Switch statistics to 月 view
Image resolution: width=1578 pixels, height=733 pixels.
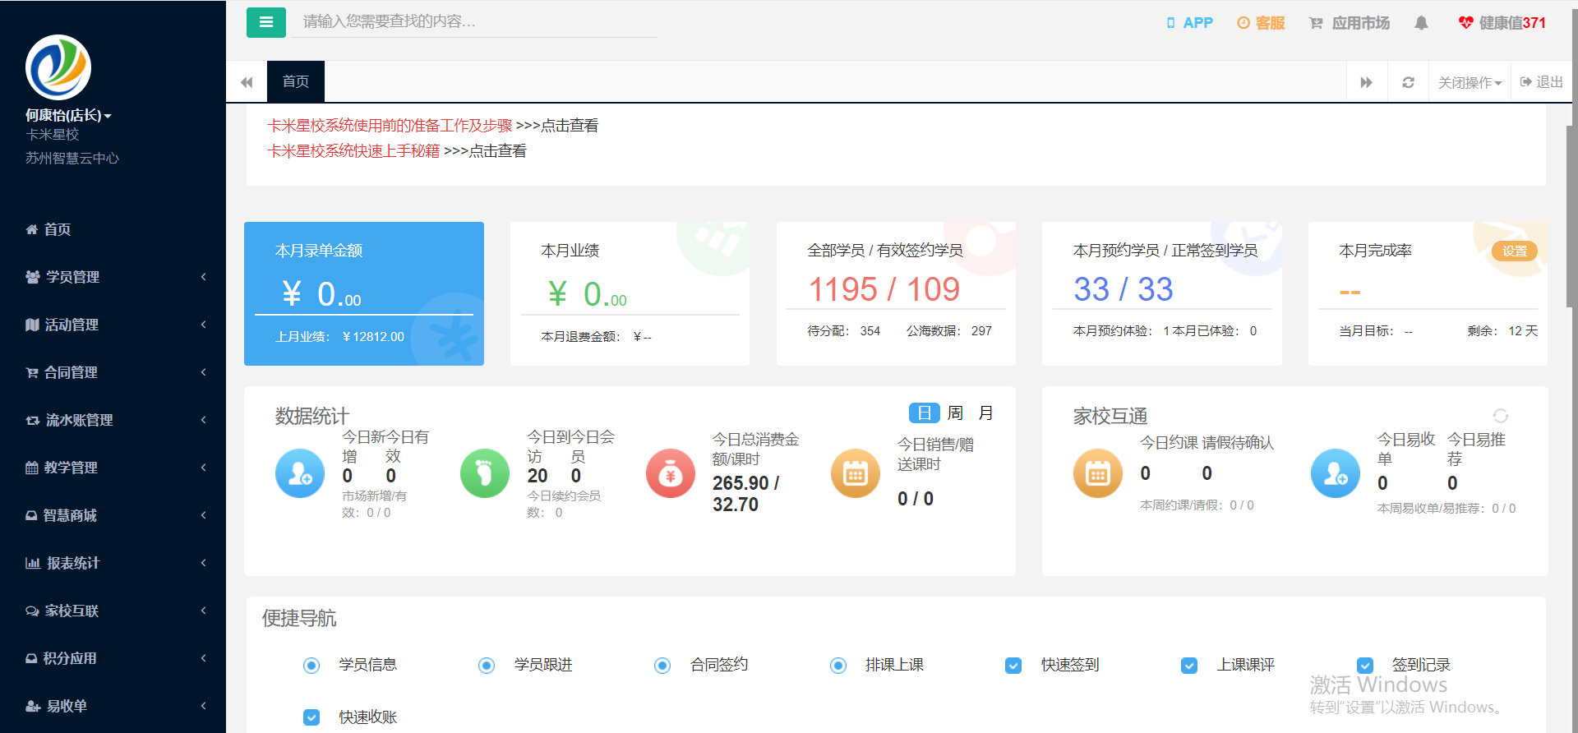(986, 413)
